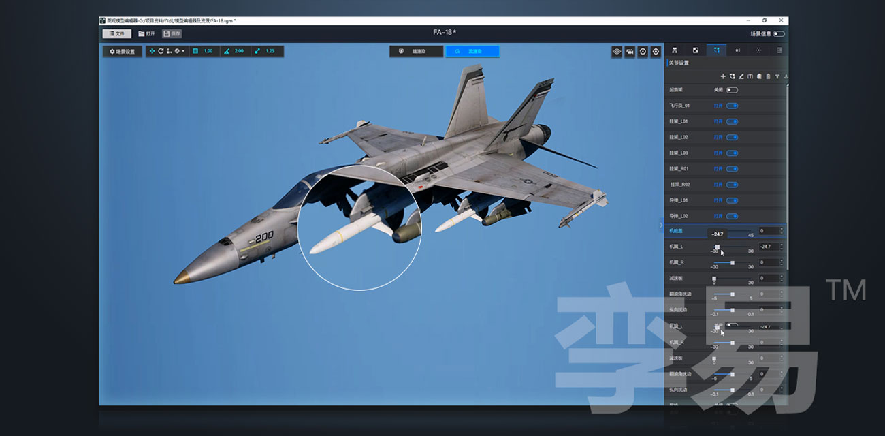The height and width of the screenshot is (436, 885).
Task: Click the 机翼_L value input field
Action: pos(768,247)
